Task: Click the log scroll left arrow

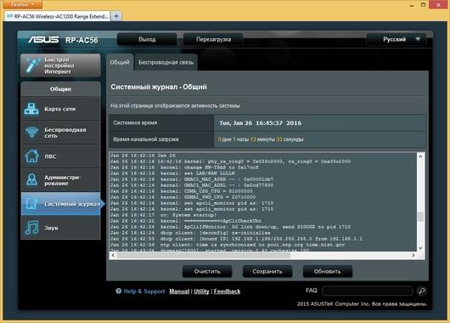Action: pos(114,255)
